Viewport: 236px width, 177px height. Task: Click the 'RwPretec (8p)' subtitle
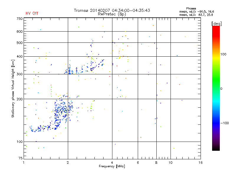(x=112, y=14)
